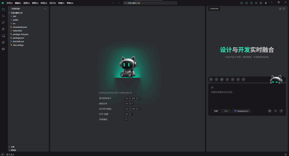Switch to Chat mode tab

pyautogui.click(x=226, y=111)
